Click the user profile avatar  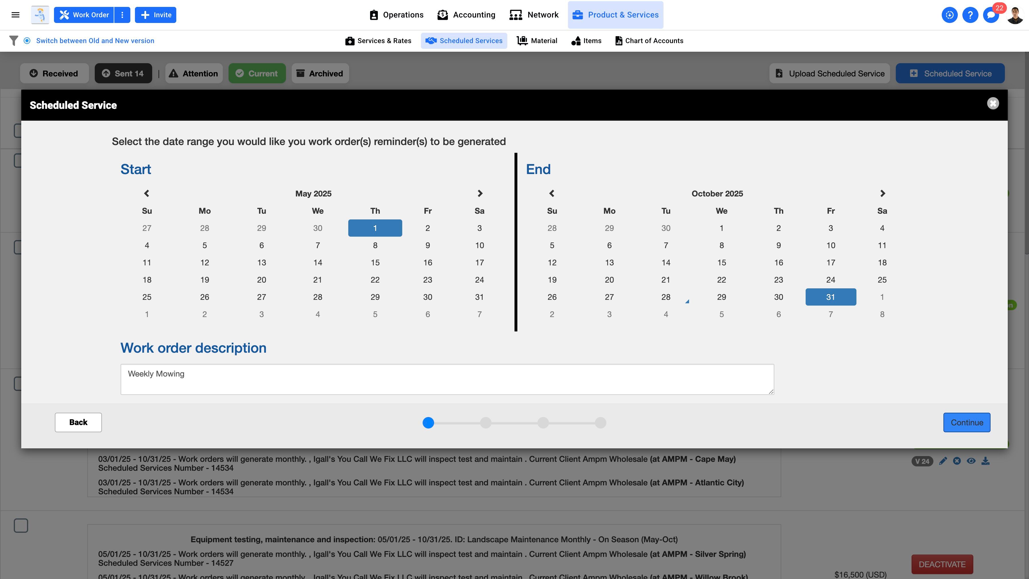[x=1015, y=15]
